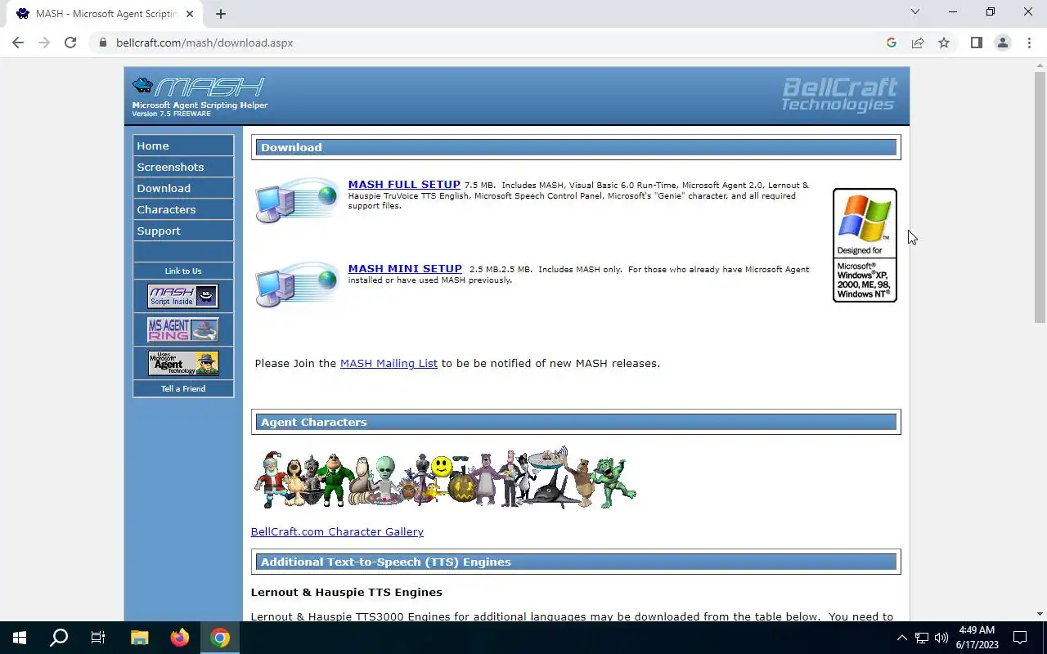Click the share page icon in address bar
The image size is (1047, 654).
click(918, 43)
